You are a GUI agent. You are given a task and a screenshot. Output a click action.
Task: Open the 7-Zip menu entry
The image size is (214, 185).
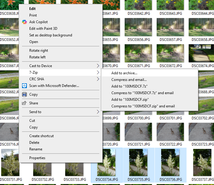coord(61,72)
